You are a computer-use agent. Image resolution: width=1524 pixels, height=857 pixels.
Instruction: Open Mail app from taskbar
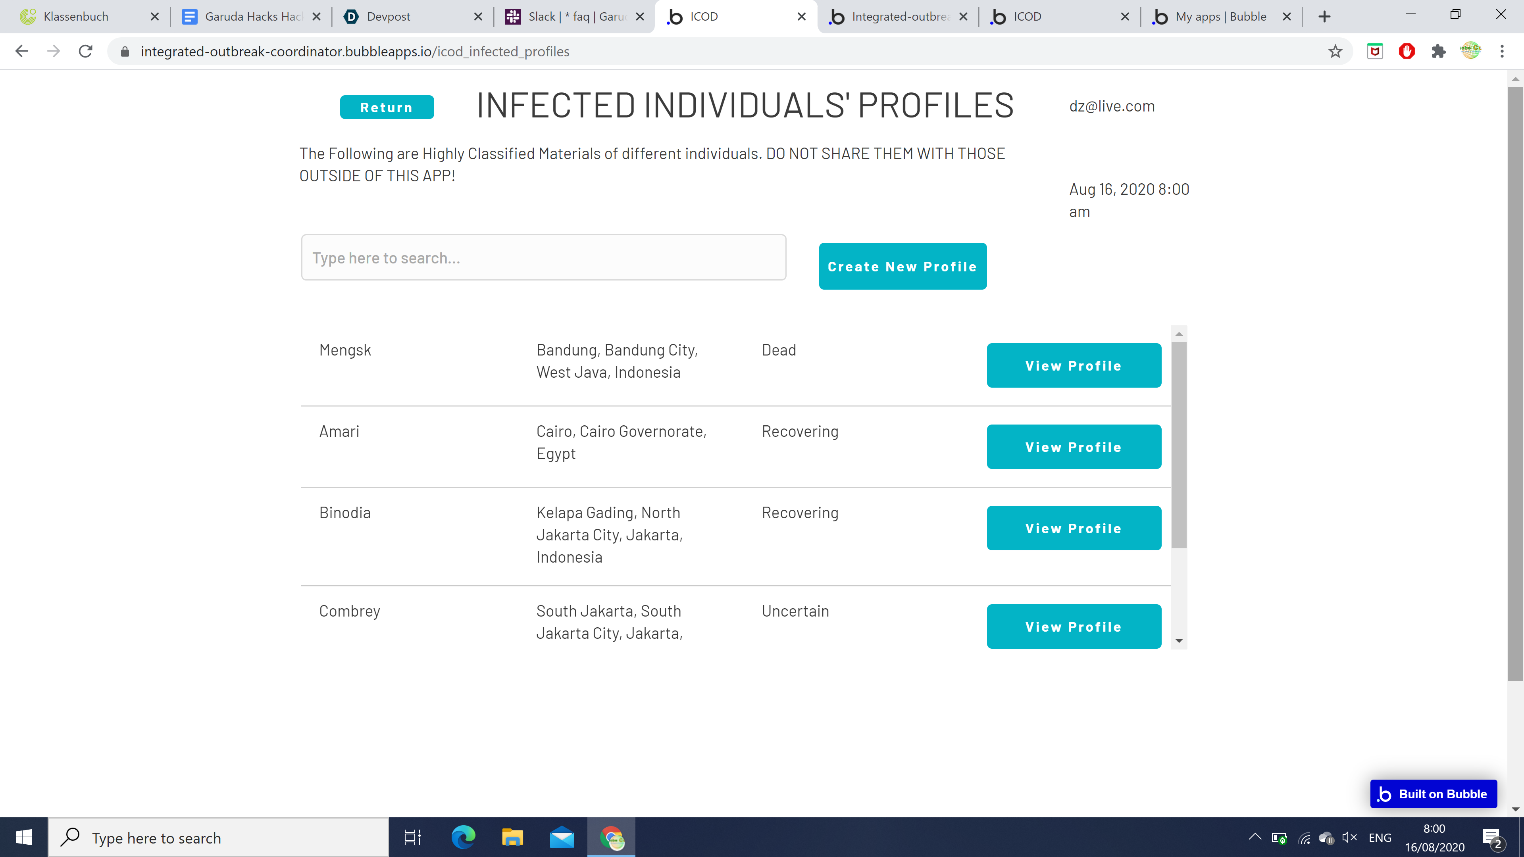[562, 838]
